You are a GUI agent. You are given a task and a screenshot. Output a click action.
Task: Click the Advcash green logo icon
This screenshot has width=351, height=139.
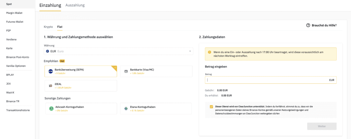pos(51,109)
